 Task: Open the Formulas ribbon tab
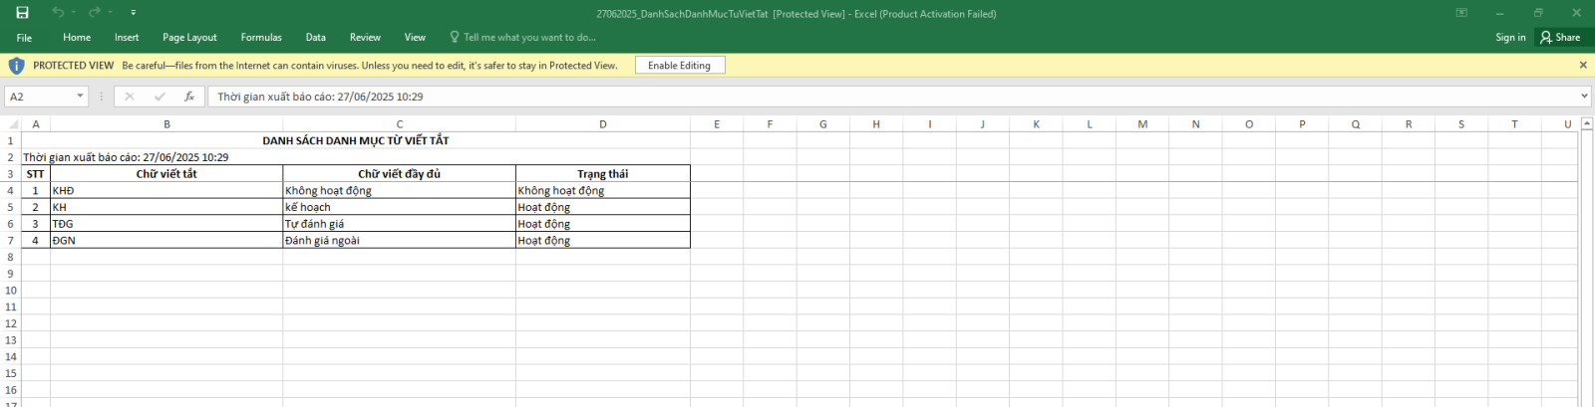[x=261, y=38]
